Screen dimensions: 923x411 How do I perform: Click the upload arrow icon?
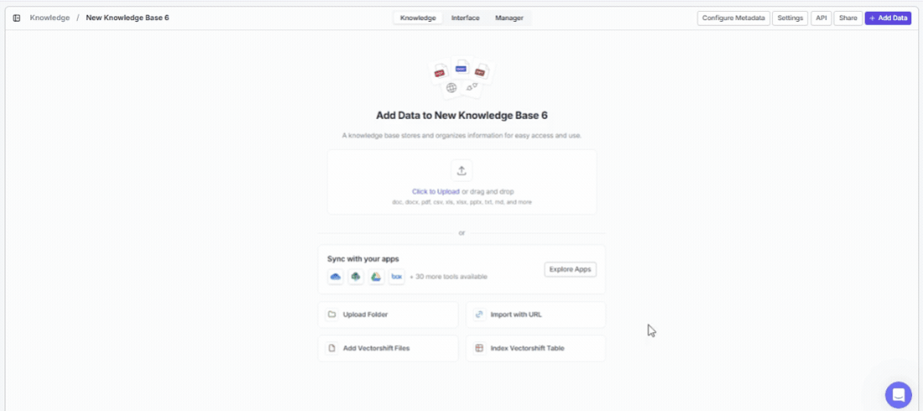point(461,171)
